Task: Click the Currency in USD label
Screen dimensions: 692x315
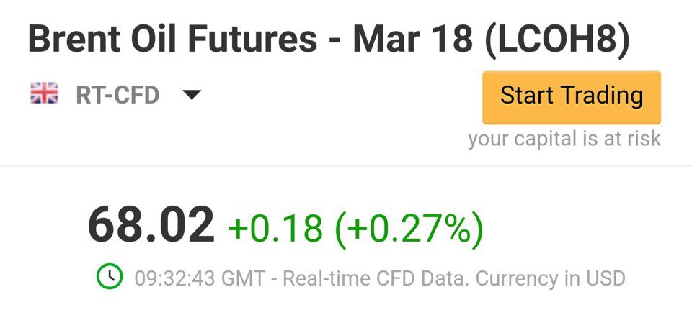Action: pyautogui.click(x=551, y=278)
